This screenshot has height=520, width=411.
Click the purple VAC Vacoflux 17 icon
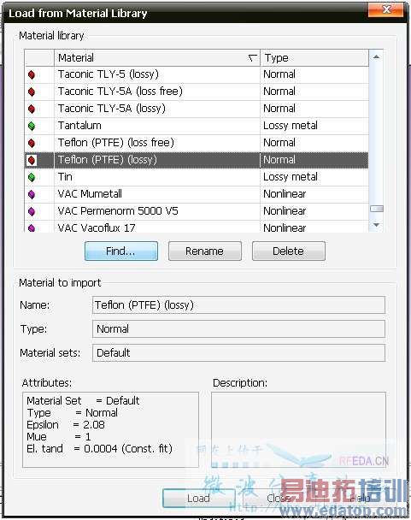click(x=32, y=227)
